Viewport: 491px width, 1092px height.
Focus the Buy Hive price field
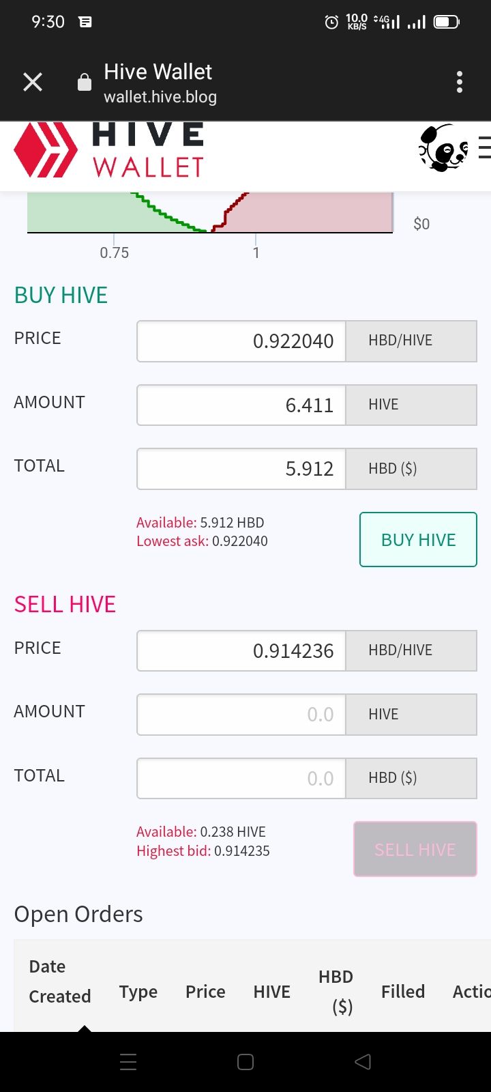tap(241, 341)
